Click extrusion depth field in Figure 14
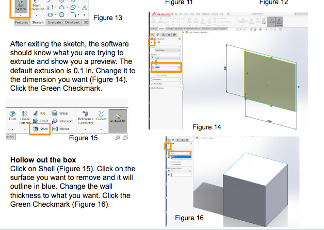Image resolution: width=324 pixels, height=230 pixels. pyautogui.click(x=167, y=68)
